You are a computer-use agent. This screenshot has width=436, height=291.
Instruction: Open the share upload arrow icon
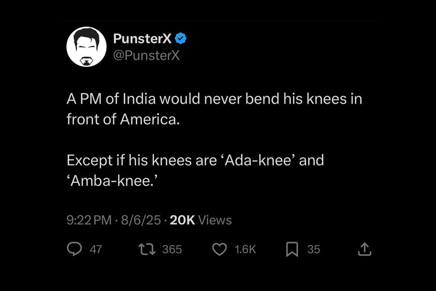[x=364, y=249]
